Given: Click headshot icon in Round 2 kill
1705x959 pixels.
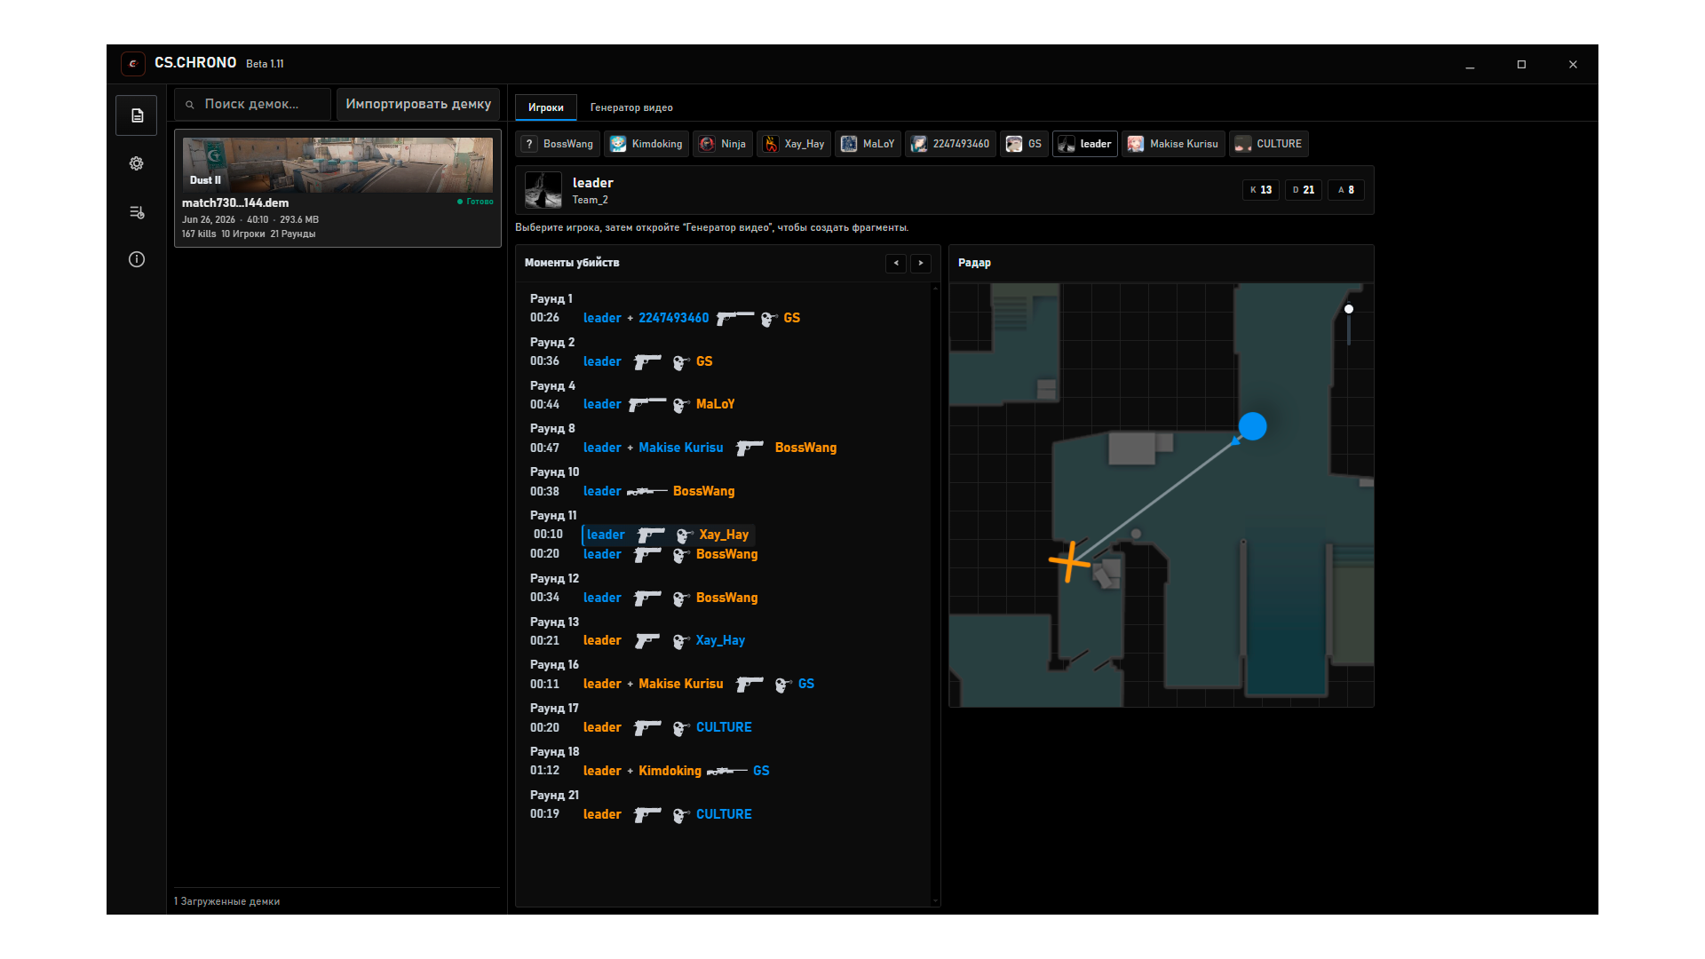Looking at the screenshot, I should tap(681, 362).
